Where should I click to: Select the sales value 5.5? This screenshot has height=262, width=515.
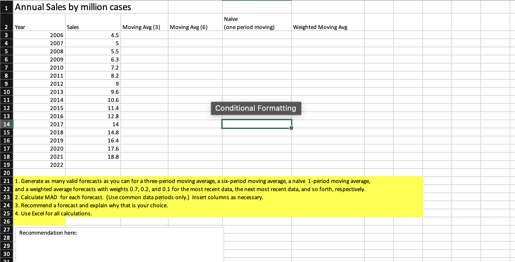(x=93, y=51)
